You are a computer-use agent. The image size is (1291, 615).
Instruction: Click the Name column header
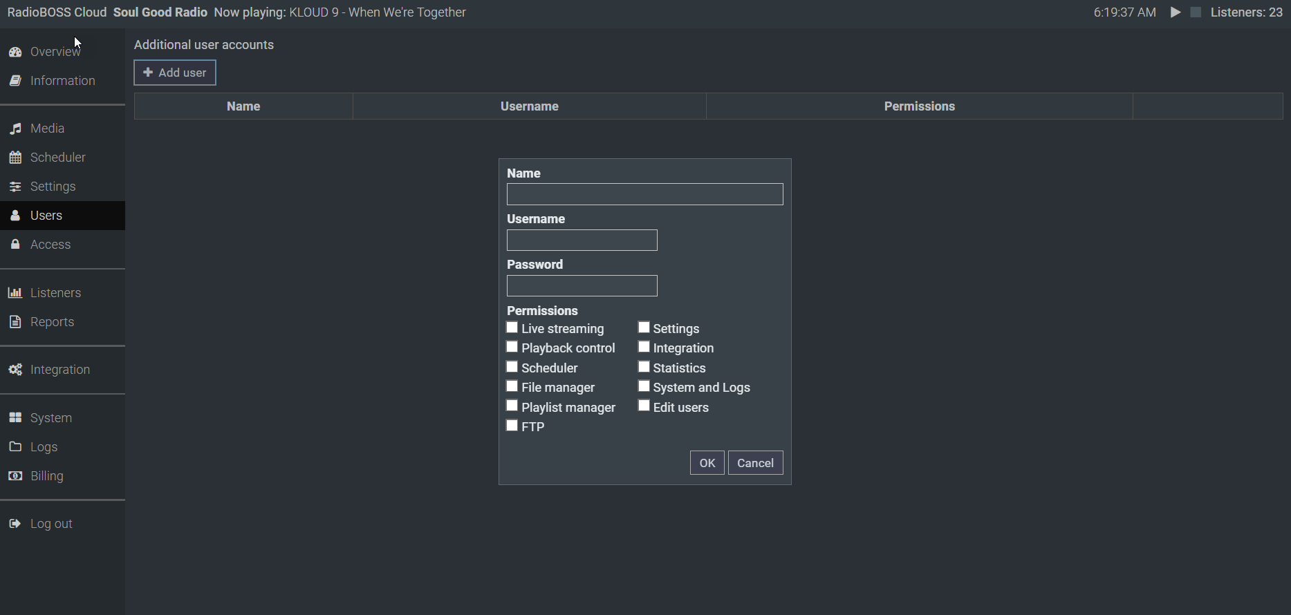click(243, 106)
